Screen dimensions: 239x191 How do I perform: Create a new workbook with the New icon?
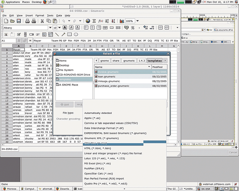coord(6,21)
